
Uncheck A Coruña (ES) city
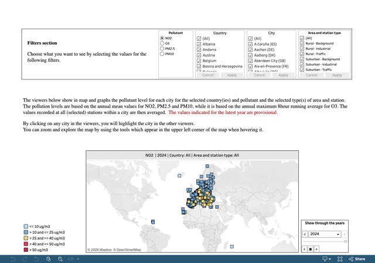pos(250,44)
